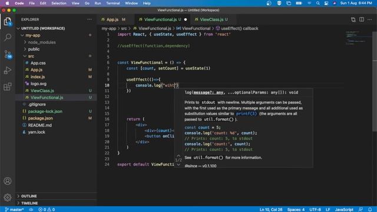Click the feedback icon in status bar
Screen dimensions: 377x212
[x=361, y=210]
